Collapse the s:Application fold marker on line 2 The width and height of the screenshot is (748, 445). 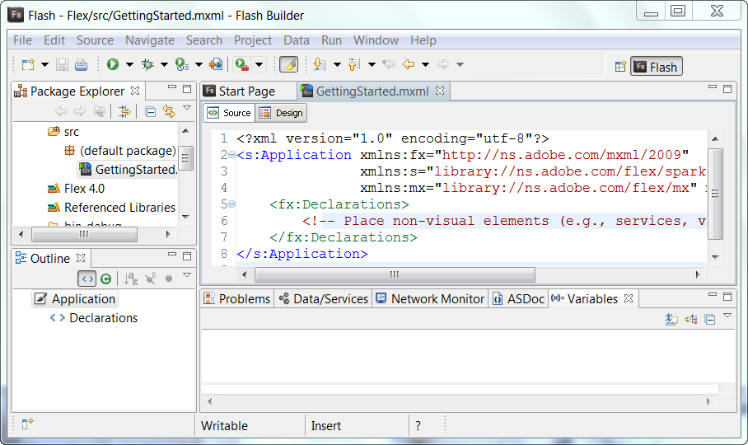(231, 155)
